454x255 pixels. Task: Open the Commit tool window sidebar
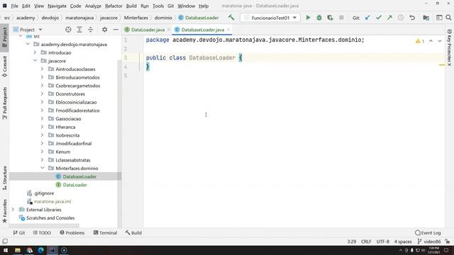click(x=5, y=66)
